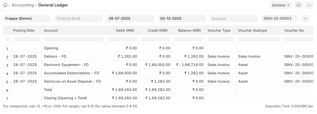
Task: Click the desktop home icon in breadcrumb
Action: [5, 5]
